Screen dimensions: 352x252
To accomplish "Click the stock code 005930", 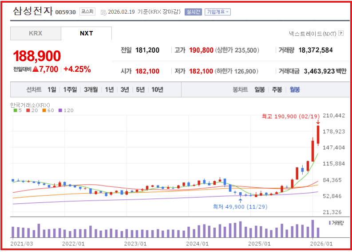I will [x=66, y=12].
